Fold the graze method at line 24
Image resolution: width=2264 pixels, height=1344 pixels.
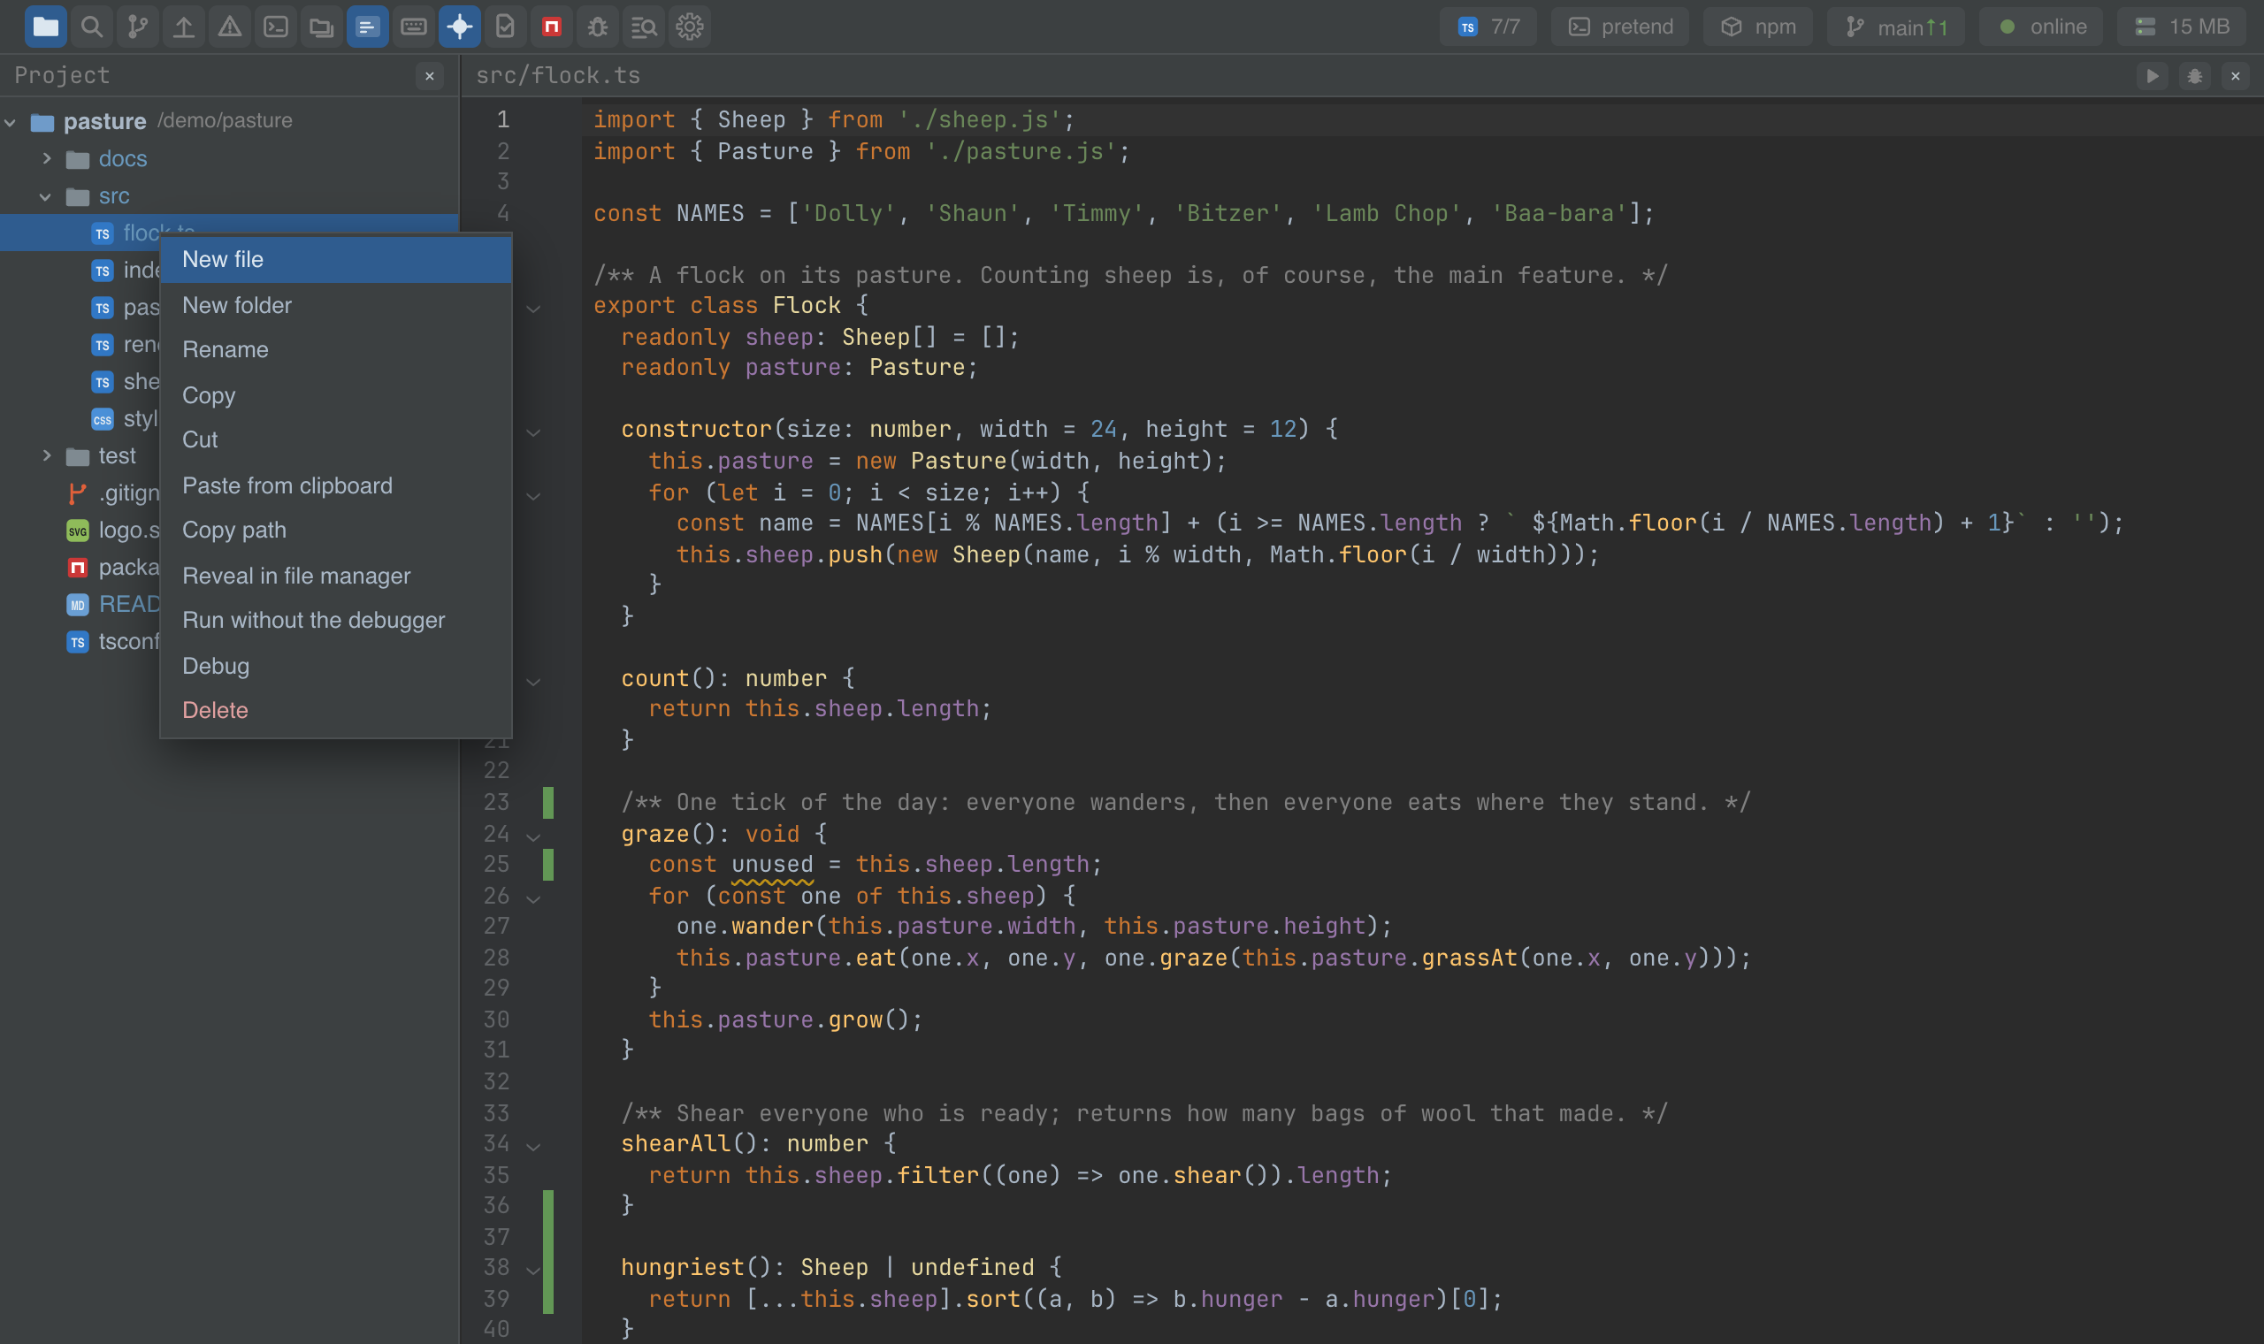[533, 836]
